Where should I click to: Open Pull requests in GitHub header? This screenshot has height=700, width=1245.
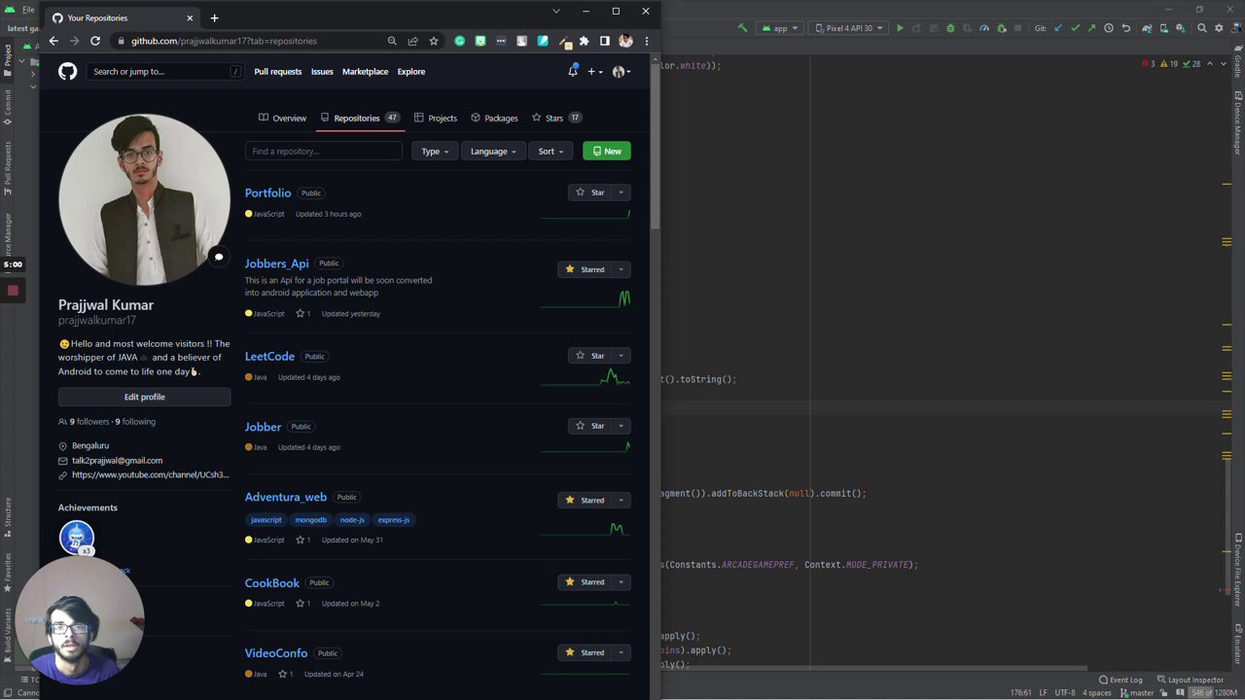coord(278,71)
